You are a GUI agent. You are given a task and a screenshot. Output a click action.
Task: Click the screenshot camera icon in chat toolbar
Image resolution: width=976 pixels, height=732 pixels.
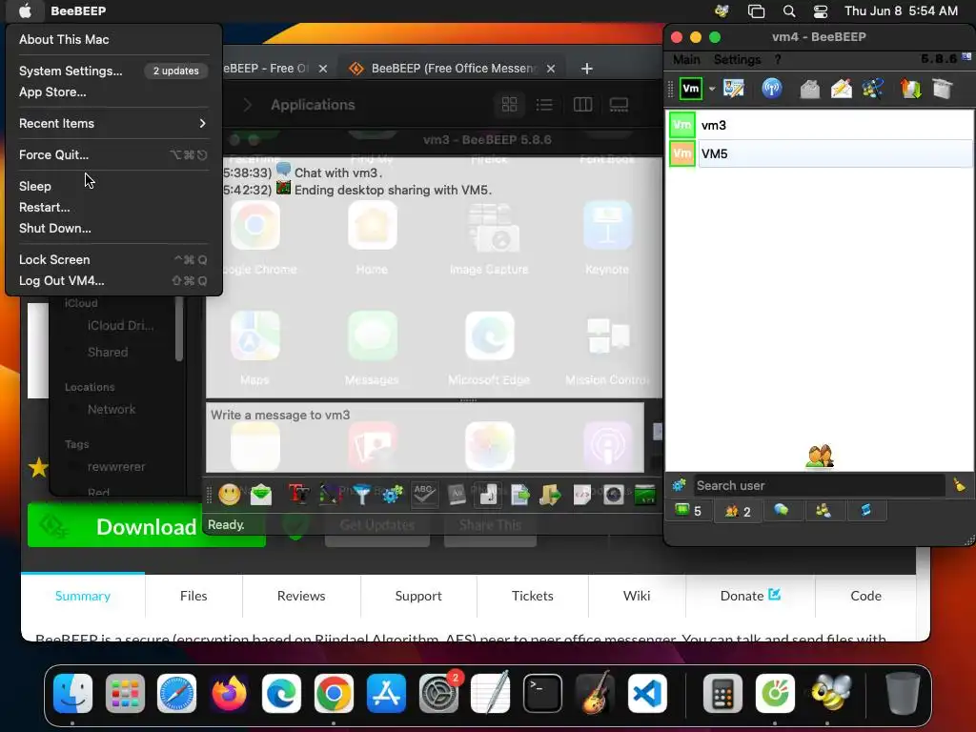pyautogui.click(x=614, y=495)
